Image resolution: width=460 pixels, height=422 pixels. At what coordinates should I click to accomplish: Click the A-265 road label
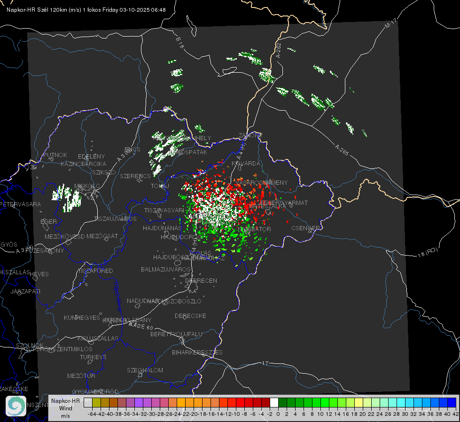[x=342, y=150]
